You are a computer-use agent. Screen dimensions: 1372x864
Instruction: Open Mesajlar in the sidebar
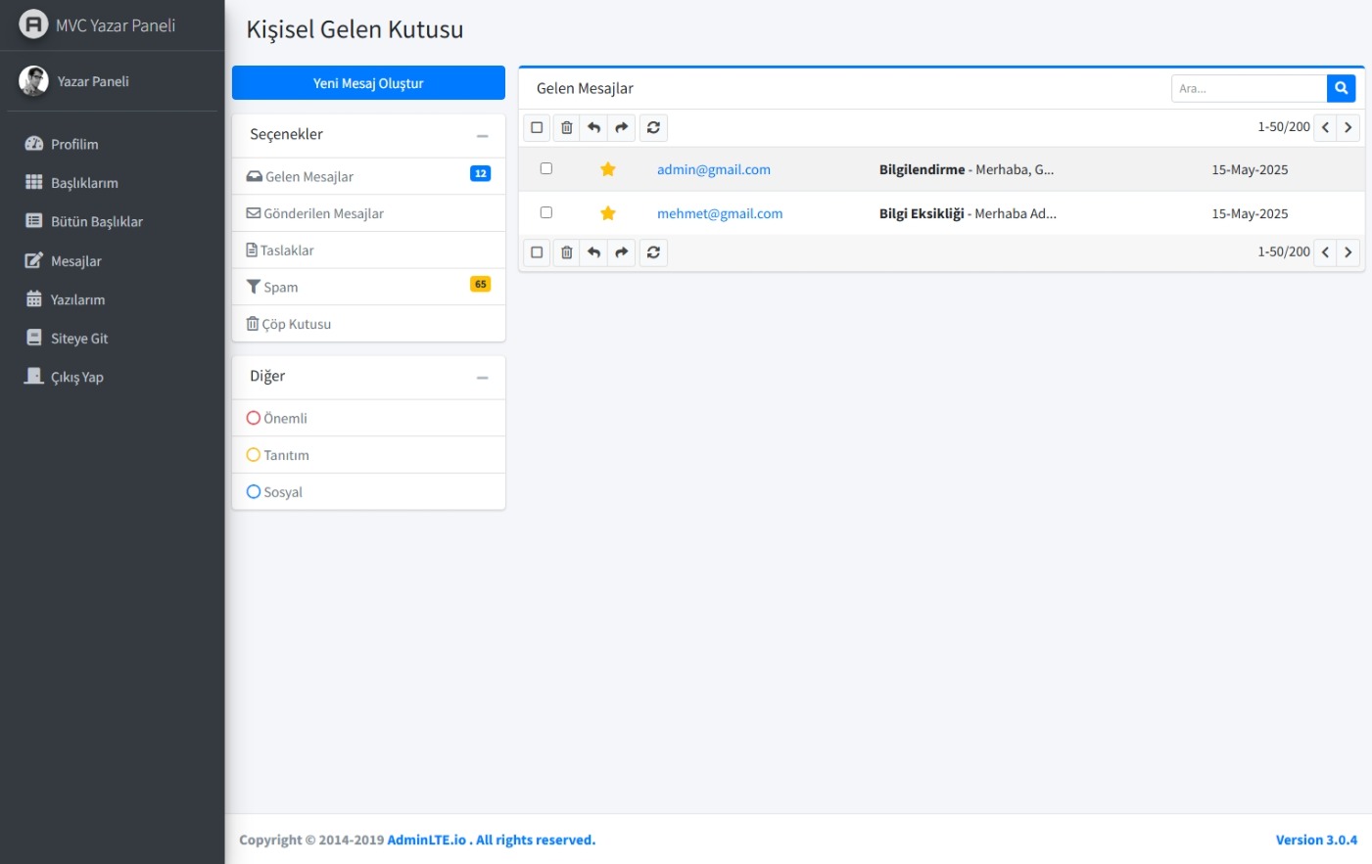(75, 261)
